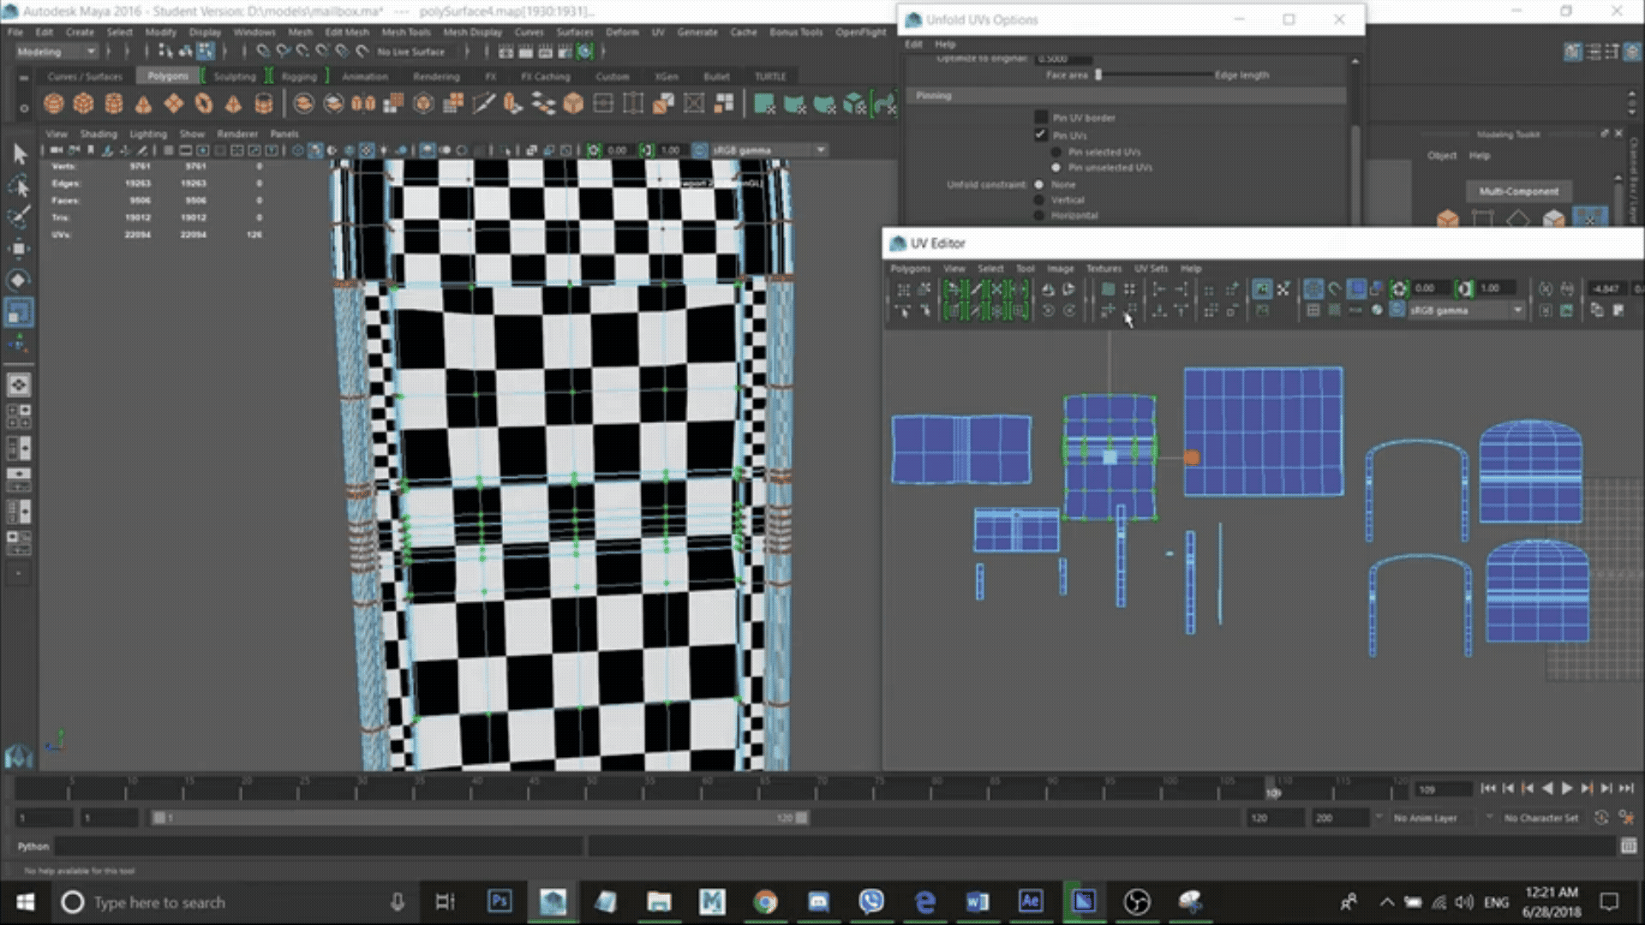Create a polygon torus from the shelf
The height and width of the screenshot is (925, 1645).
pyautogui.click(x=203, y=104)
